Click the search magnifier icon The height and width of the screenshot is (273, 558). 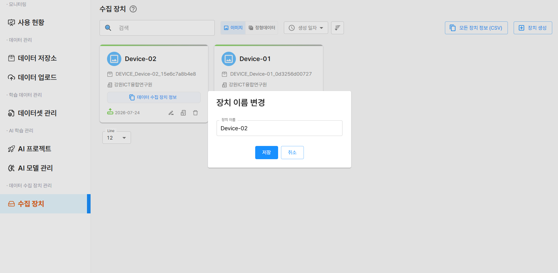108,28
